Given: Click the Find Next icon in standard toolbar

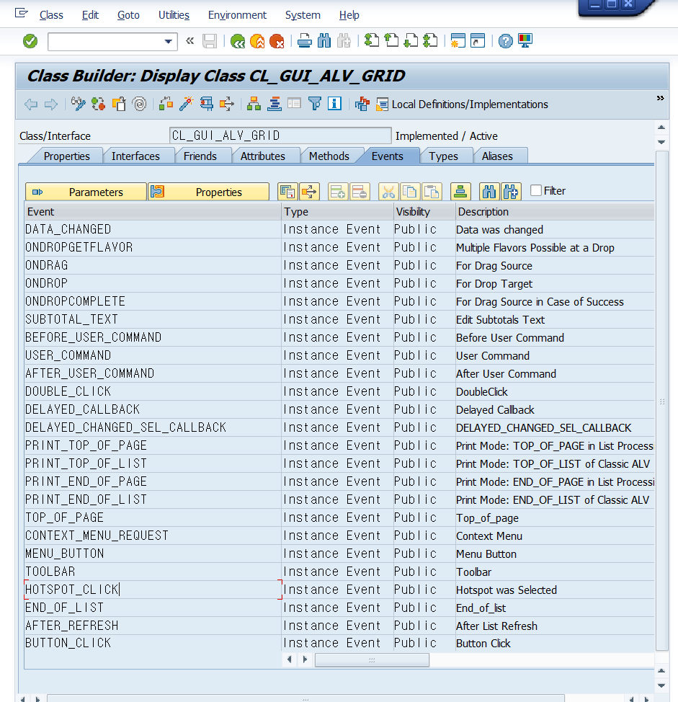Looking at the screenshot, I should pos(344,42).
